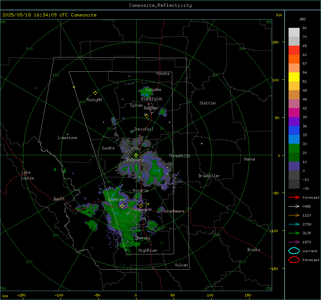Viewport: 321px width, 300px height.
Task: Click the yellow diamond marker south of RedDeer
Action: click(x=147, y=116)
